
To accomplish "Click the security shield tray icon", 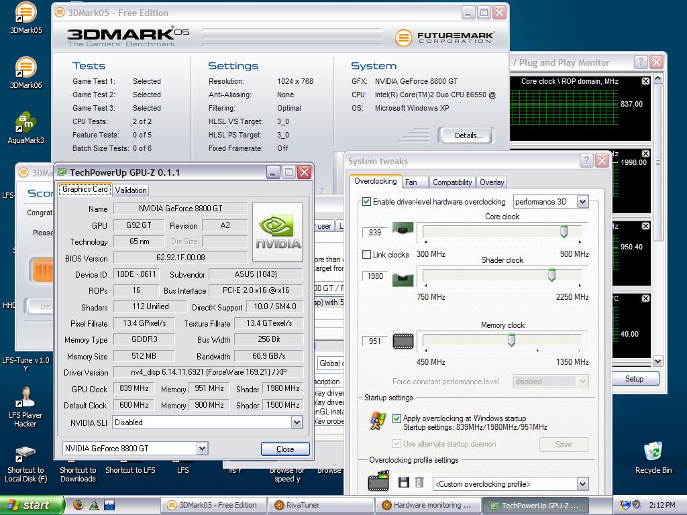I will pos(624,505).
